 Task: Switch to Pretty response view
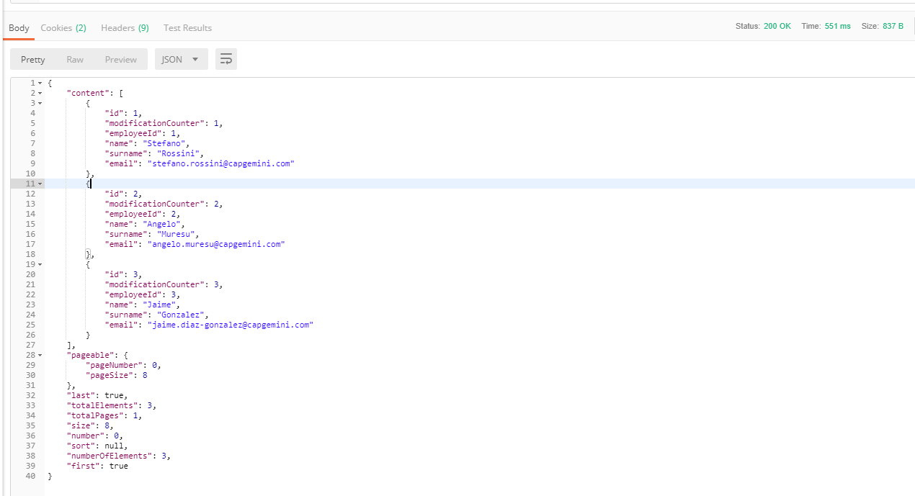click(33, 60)
